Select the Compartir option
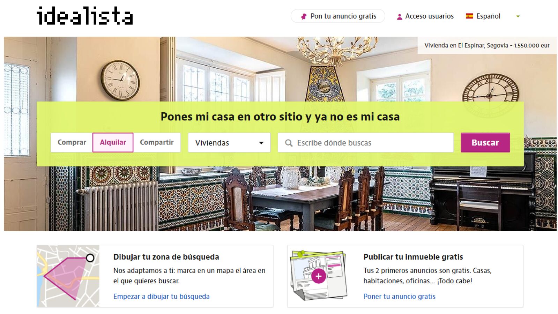This screenshot has height=314, width=558. pyautogui.click(x=157, y=142)
